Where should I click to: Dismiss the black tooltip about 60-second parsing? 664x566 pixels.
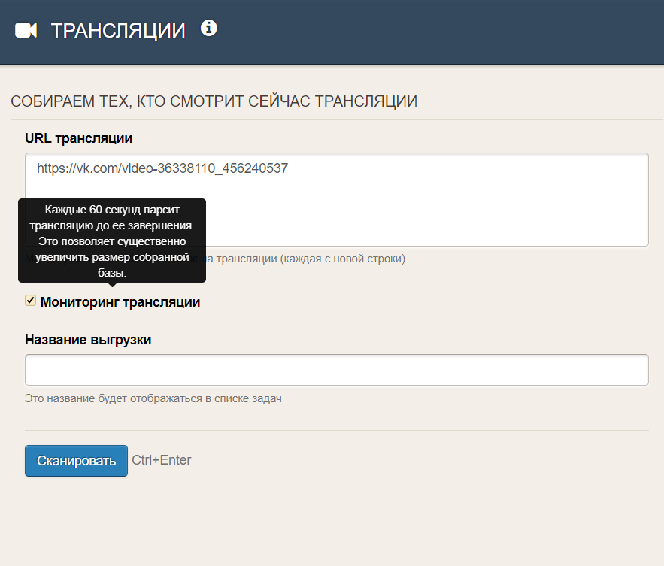pyautogui.click(x=111, y=241)
